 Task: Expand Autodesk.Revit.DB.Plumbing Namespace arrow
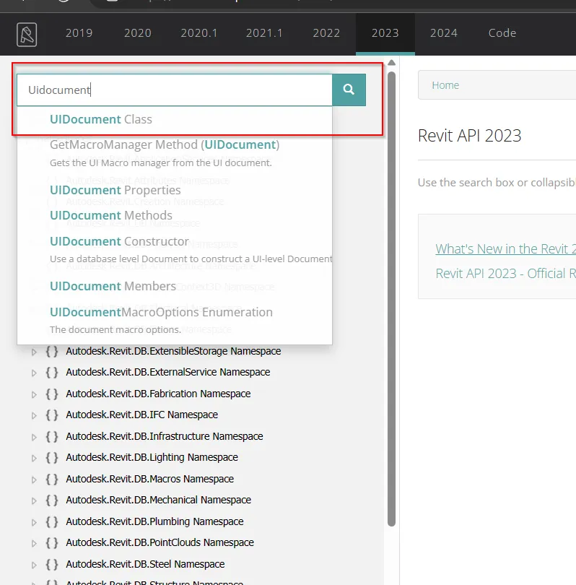(34, 522)
